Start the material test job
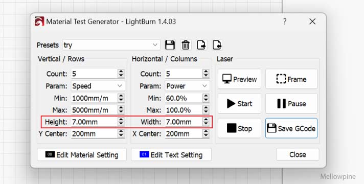The width and height of the screenshot is (364, 184). [239, 104]
